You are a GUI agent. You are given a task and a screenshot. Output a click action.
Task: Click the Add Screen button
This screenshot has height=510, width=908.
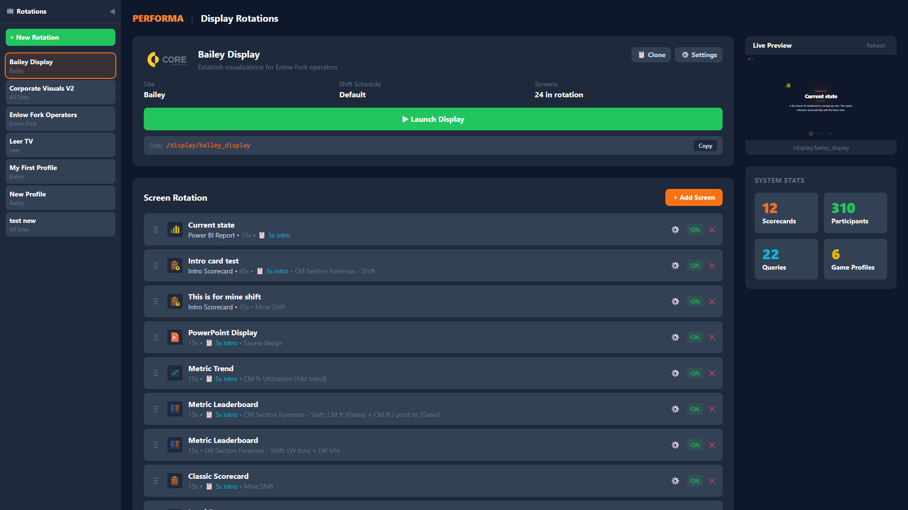[694, 197]
